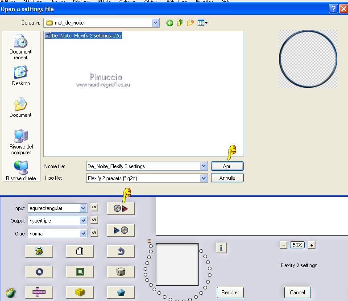Open Risorse di rete in the sidebar

21,171
